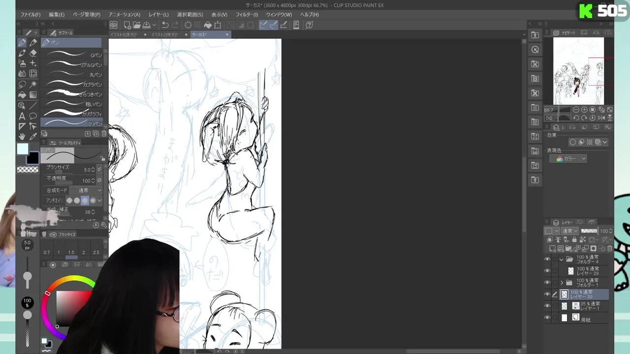Open the フィルター(I) menu

[x=247, y=15]
